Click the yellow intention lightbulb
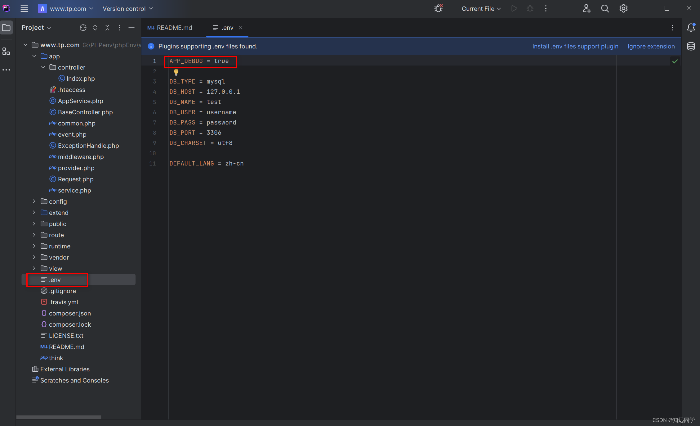Screen dimensions: 700x426 [176, 72]
